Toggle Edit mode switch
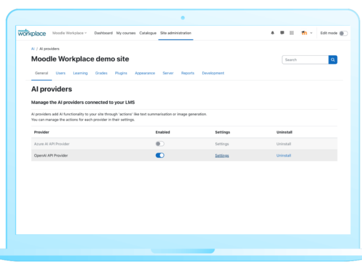 point(344,33)
